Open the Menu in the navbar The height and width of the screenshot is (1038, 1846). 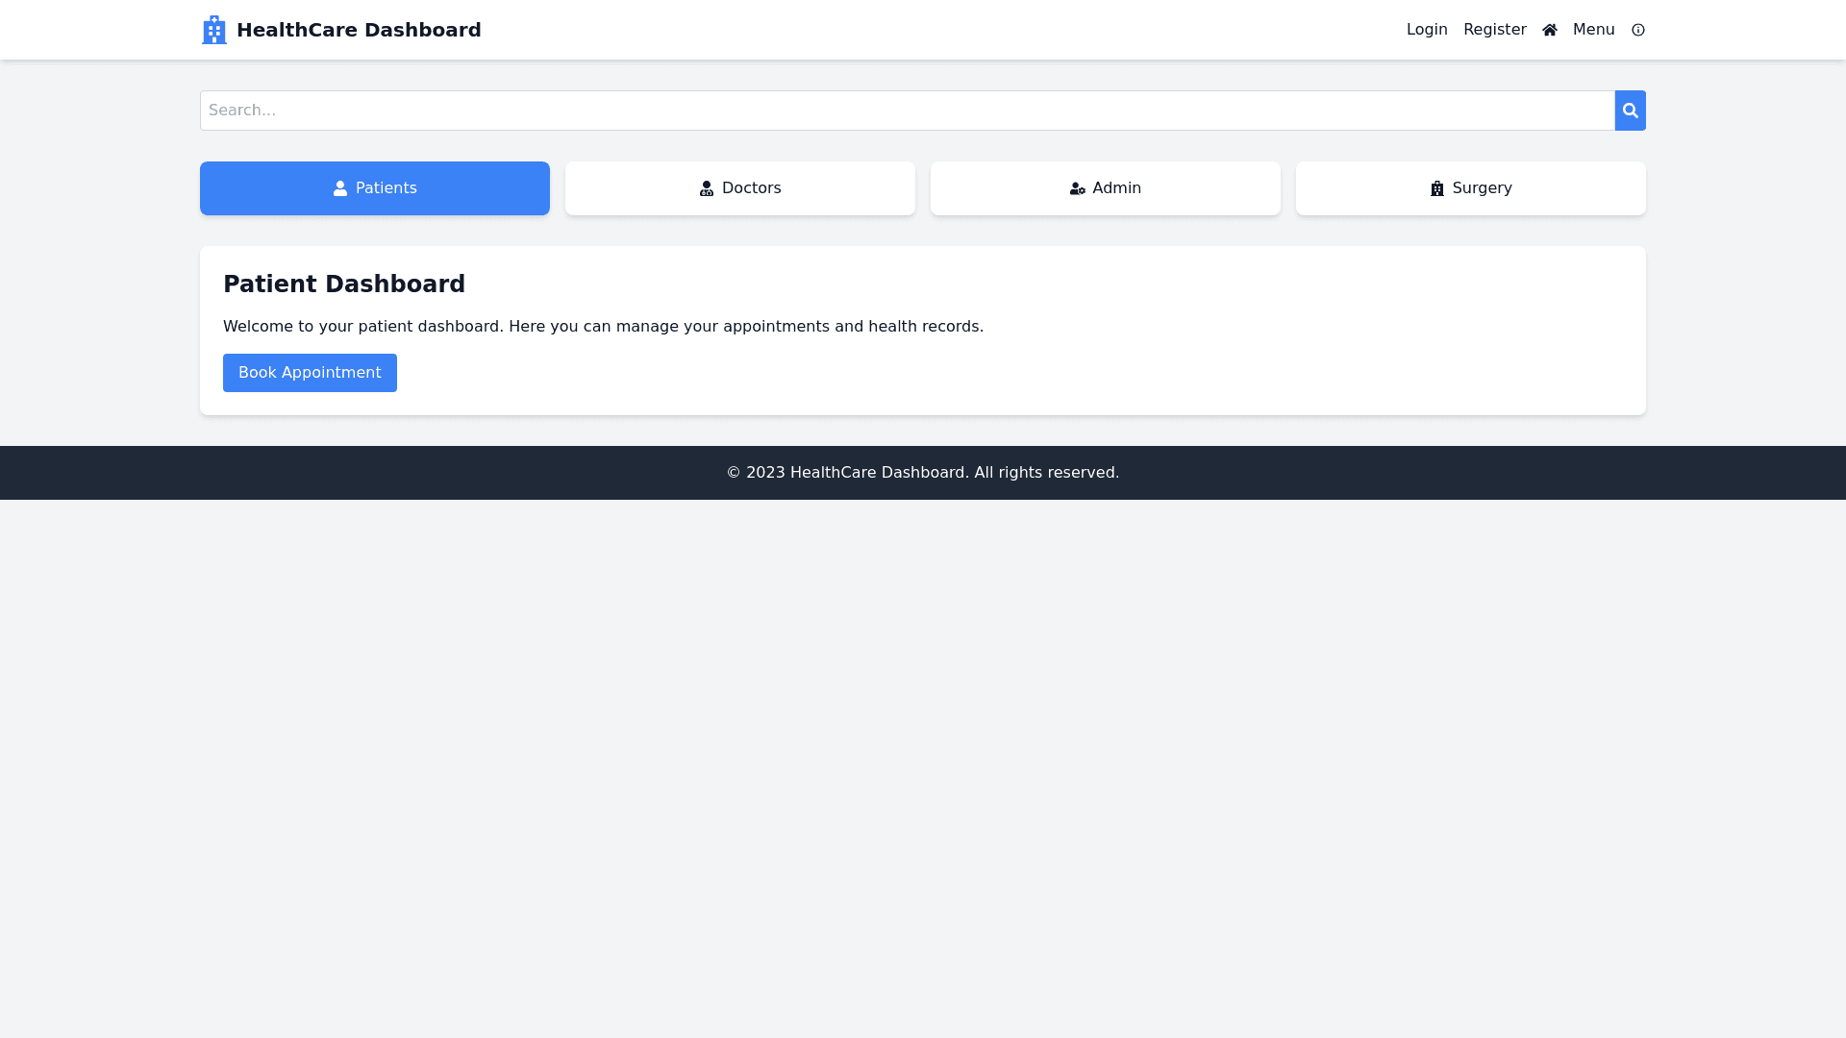coord(1593,30)
